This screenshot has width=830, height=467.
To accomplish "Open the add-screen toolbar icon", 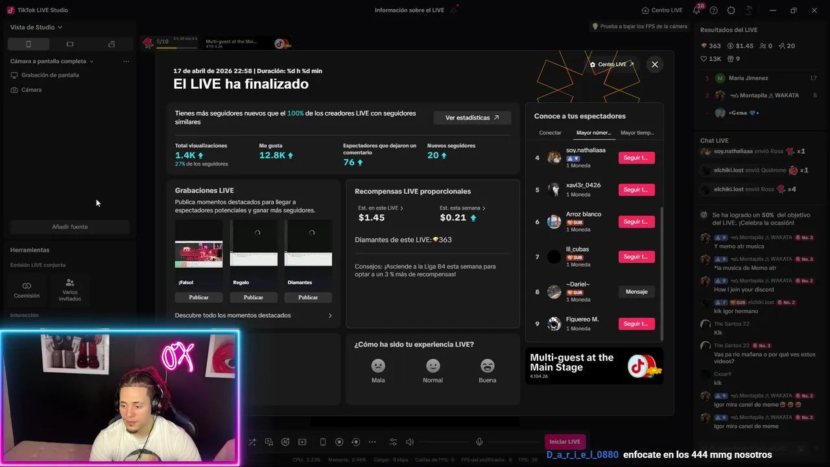I will [302, 442].
